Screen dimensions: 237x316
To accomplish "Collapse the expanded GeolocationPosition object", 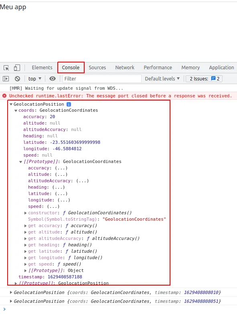I will pyautogui.click(x=11, y=104).
